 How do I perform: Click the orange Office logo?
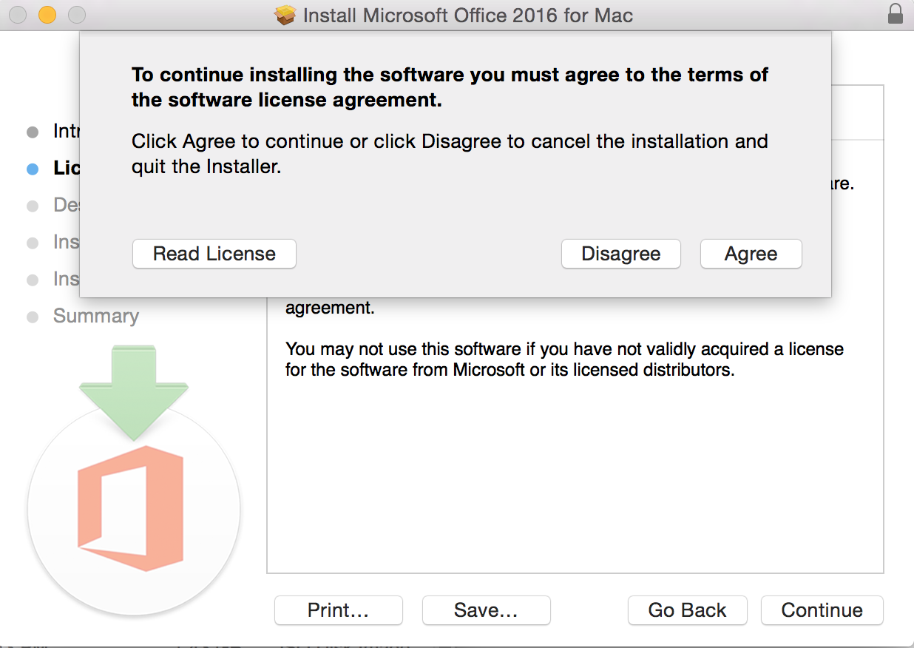130,508
